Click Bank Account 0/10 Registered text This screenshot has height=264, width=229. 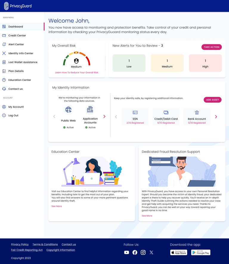[197, 123]
